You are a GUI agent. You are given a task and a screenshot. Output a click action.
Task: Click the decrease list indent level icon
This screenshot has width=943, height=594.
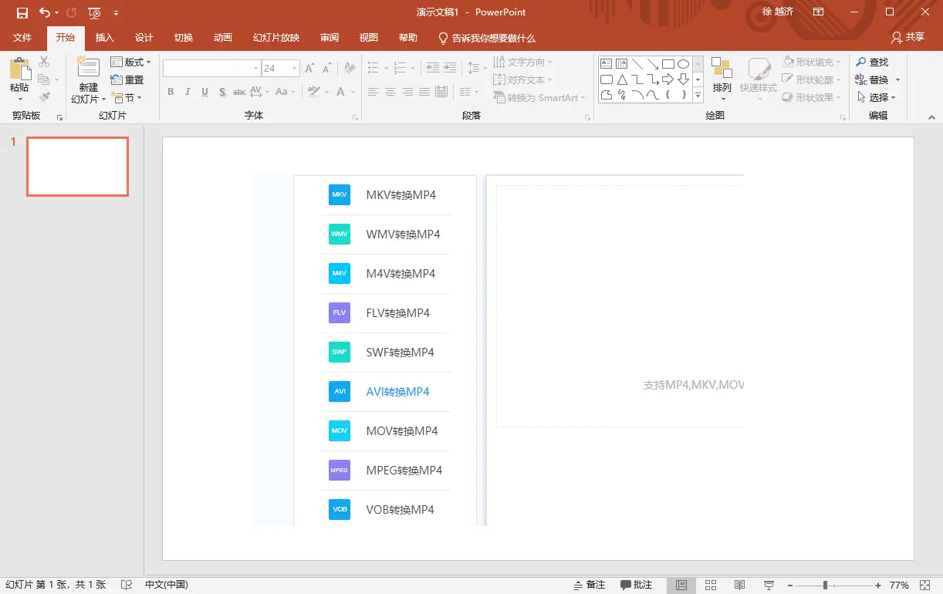(432, 68)
